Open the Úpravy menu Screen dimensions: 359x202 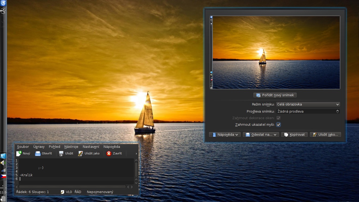click(39, 147)
